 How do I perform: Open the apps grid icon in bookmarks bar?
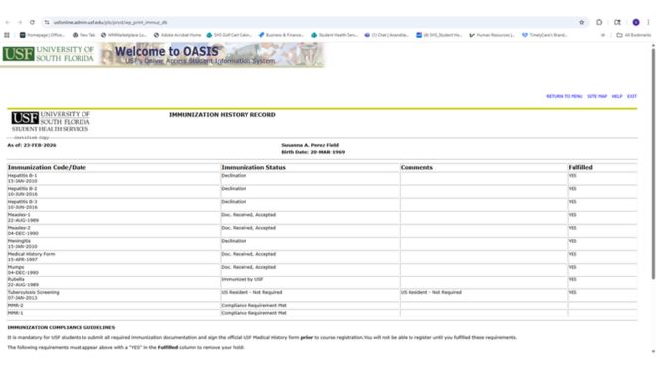pos(7,35)
